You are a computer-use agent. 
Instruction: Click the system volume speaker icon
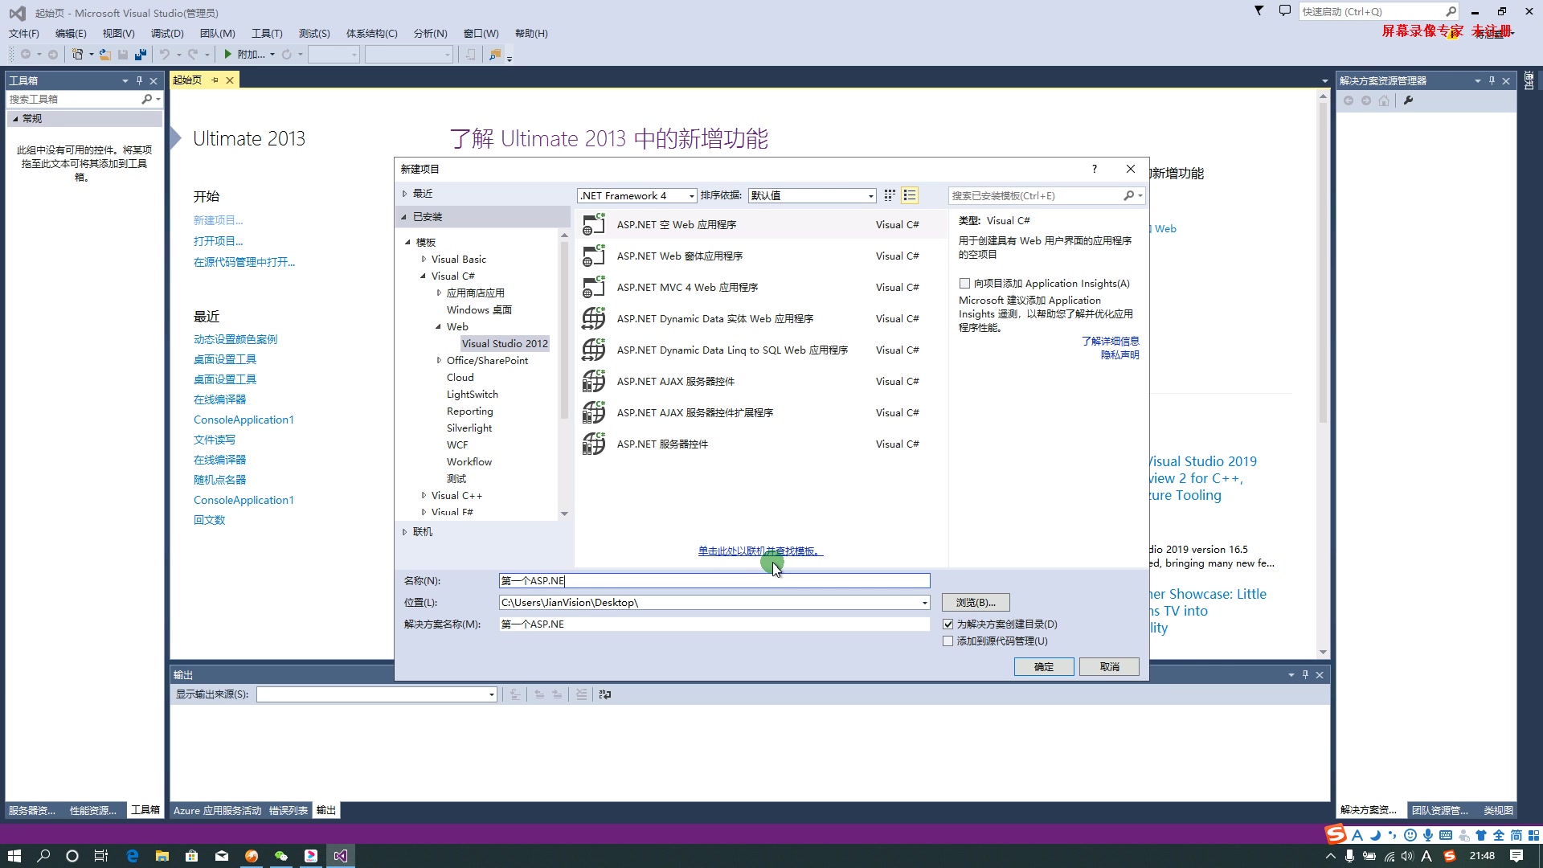pos(1407,856)
